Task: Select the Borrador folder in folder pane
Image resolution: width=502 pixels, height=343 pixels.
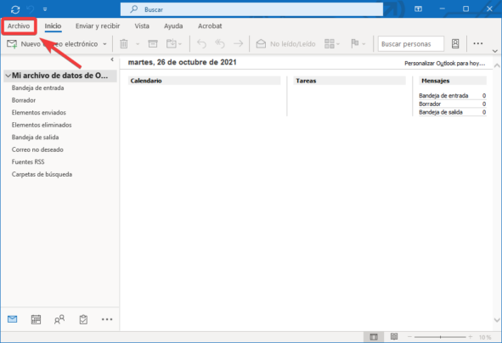Action: click(x=24, y=100)
